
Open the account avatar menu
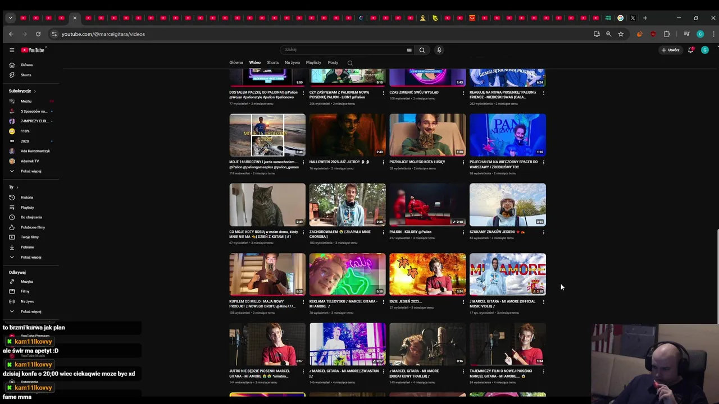tap(705, 50)
